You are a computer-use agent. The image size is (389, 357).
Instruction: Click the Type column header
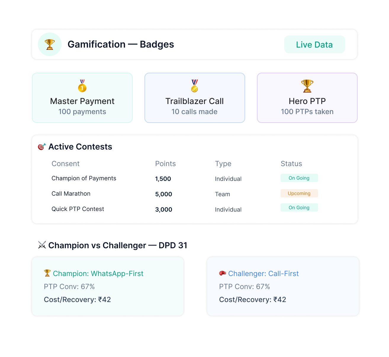223,164
